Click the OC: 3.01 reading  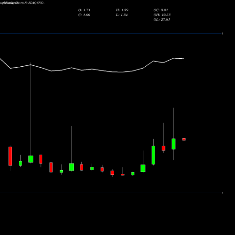click(161, 10)
